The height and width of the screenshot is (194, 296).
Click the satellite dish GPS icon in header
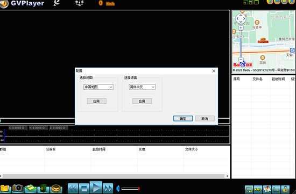(57, 3)
